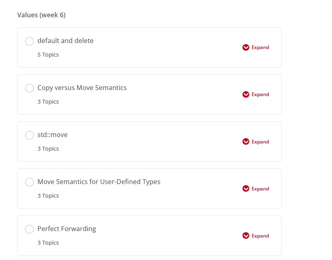332x260 pixels.
Task: Check the Move Semantics for User-Defined Types circle
Action: (29, 182)
